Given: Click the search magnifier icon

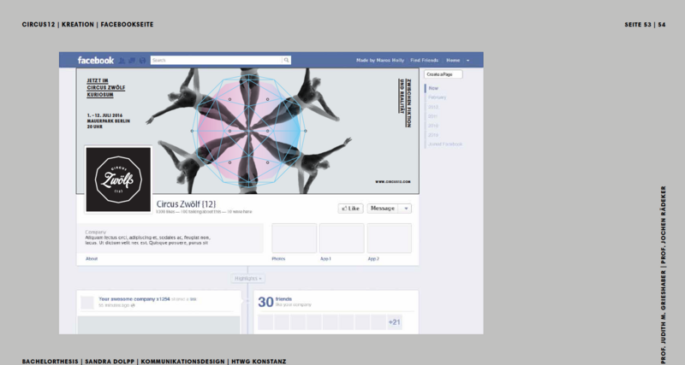Looking at the screenshot, I should coord(287,61).
